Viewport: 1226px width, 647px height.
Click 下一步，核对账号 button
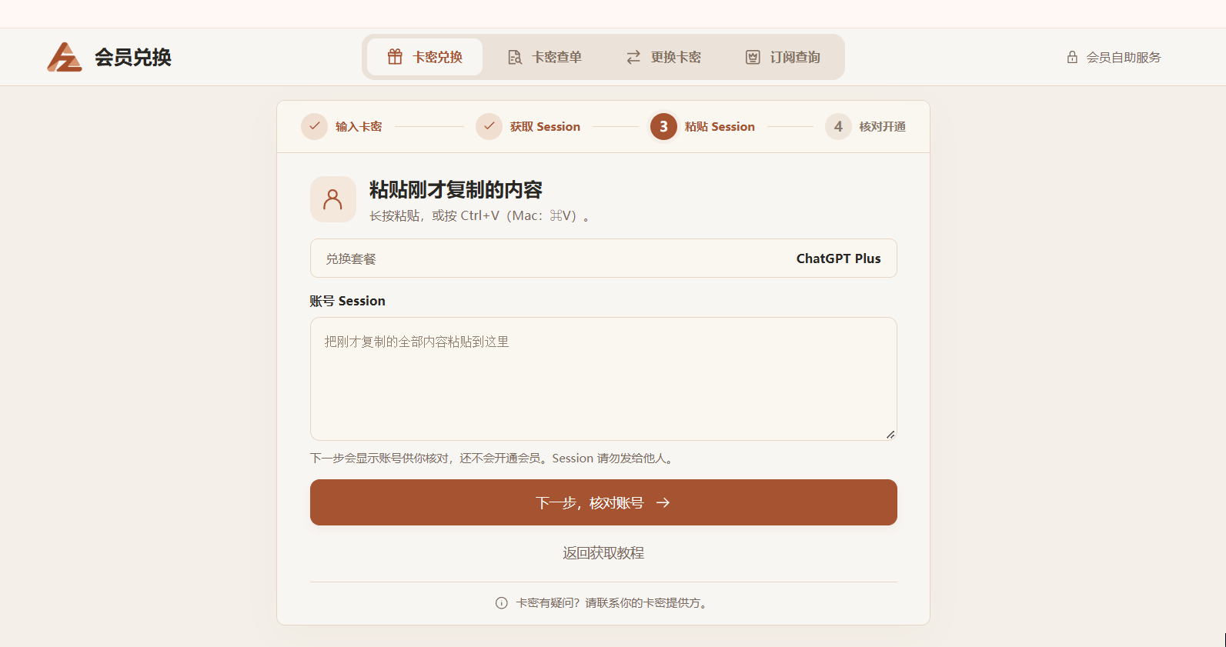[603, 502]
